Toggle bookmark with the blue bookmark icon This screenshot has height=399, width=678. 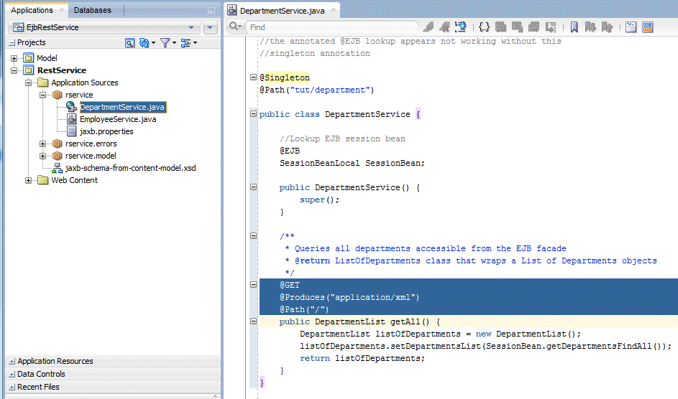click(574, 27)
